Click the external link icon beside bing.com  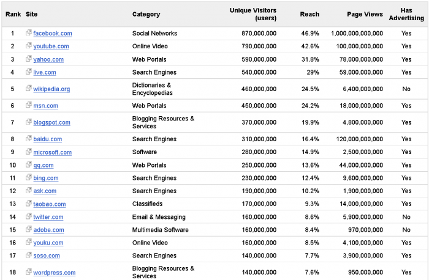[29, 178]
